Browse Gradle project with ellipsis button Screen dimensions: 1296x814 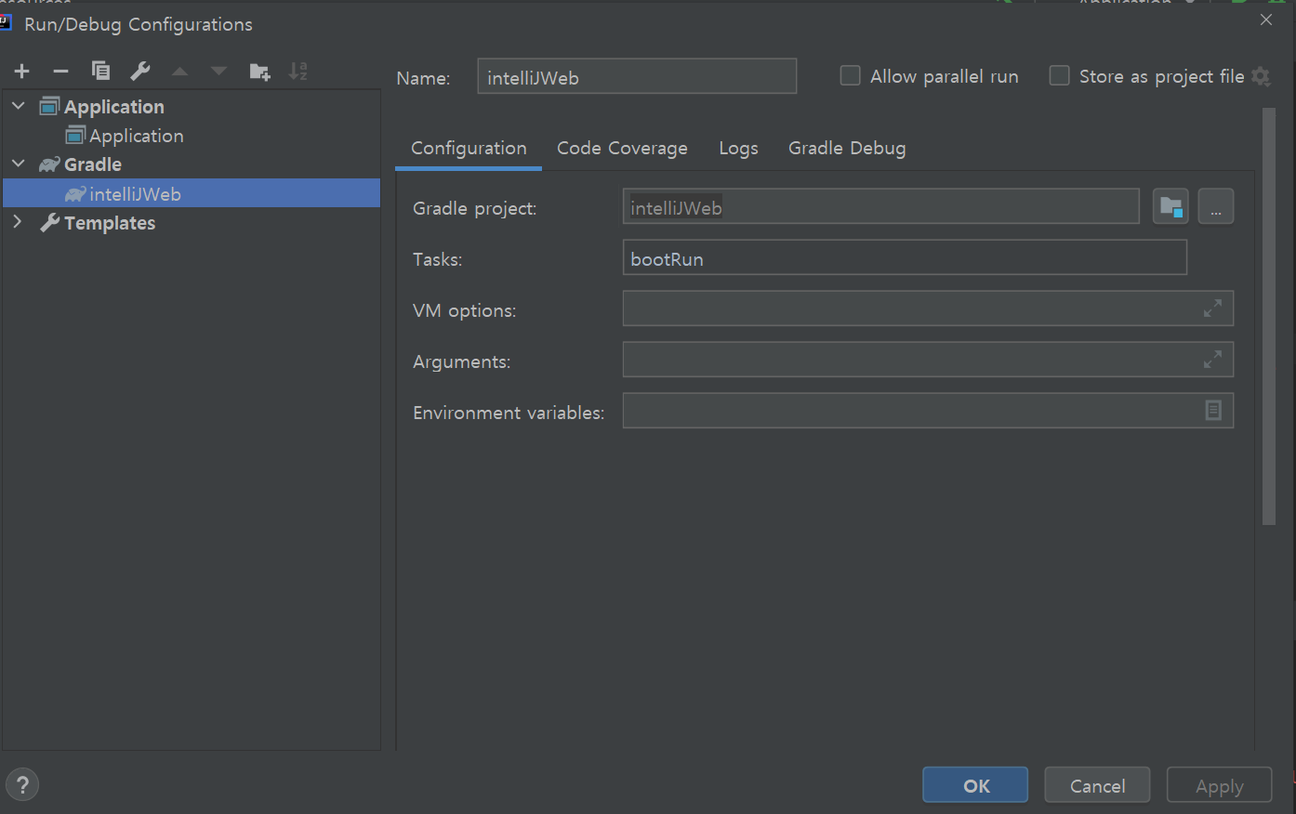click(1216, 206)
